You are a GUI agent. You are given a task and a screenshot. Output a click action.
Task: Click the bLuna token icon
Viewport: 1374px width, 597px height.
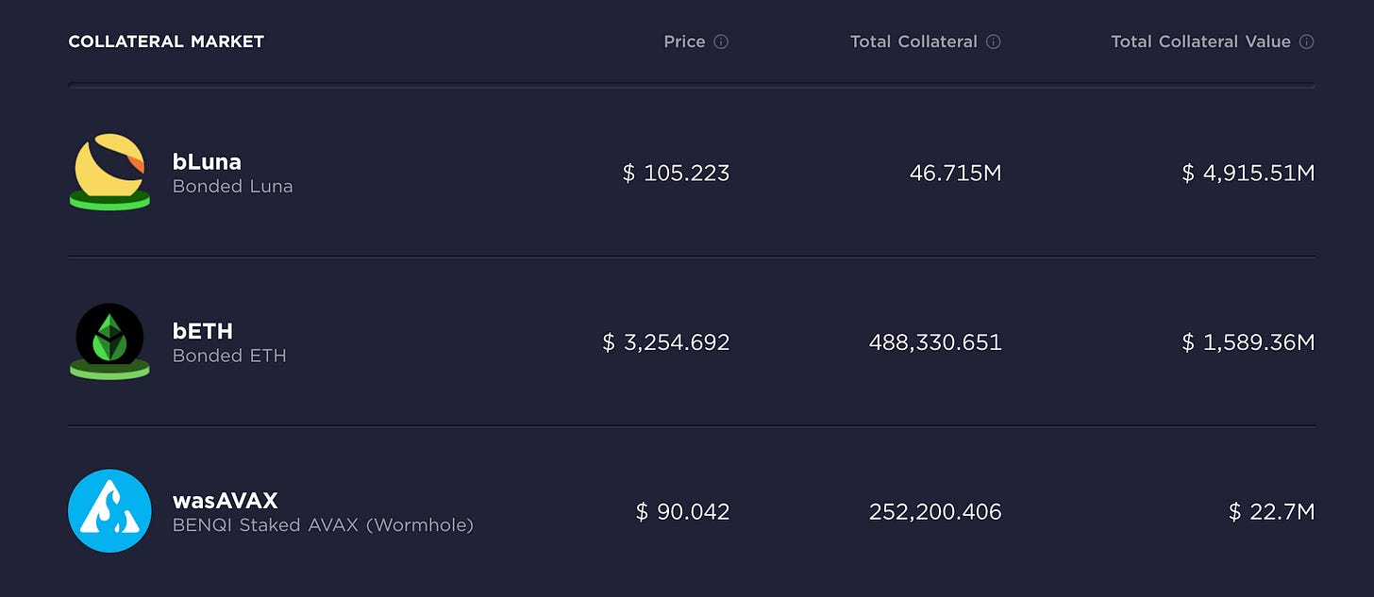coord(109,172)
